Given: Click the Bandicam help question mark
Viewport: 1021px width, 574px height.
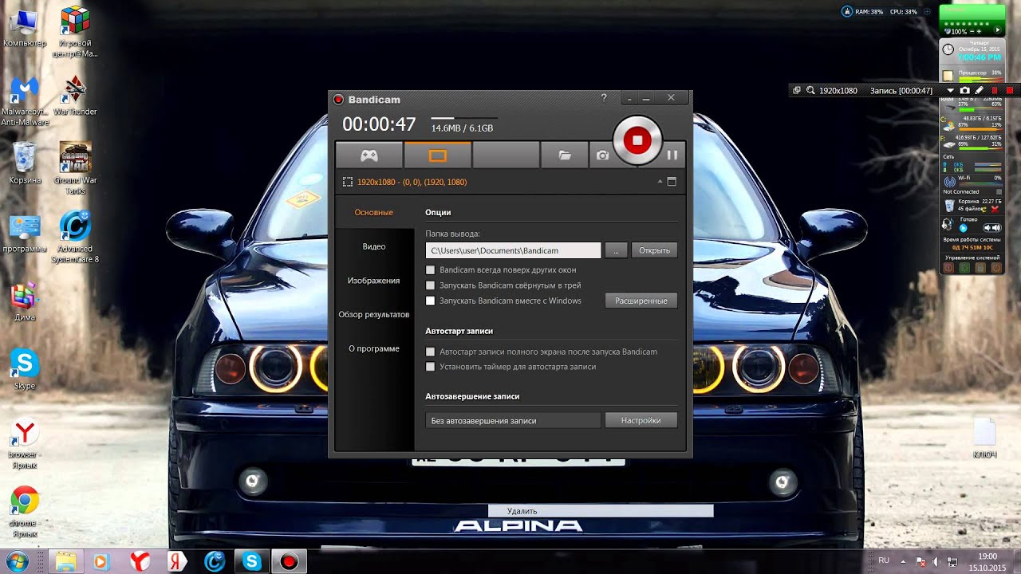Looking at the screenshot, I should [604, 98].
